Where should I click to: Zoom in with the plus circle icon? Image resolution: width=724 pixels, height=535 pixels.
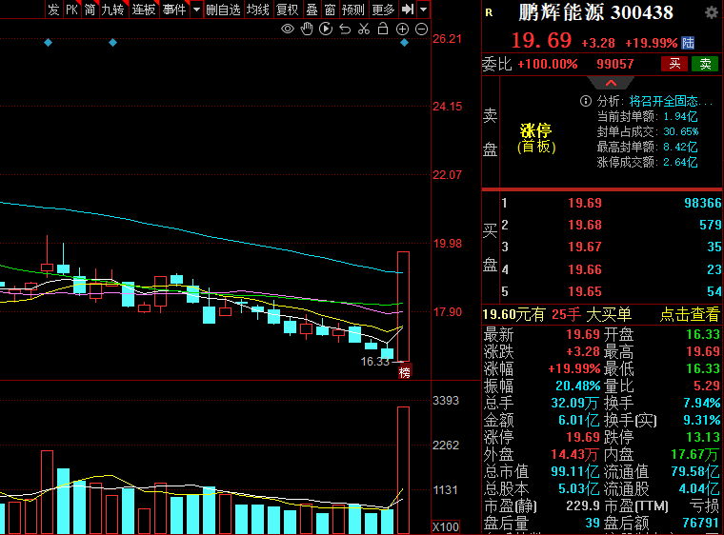pos(403,29)
